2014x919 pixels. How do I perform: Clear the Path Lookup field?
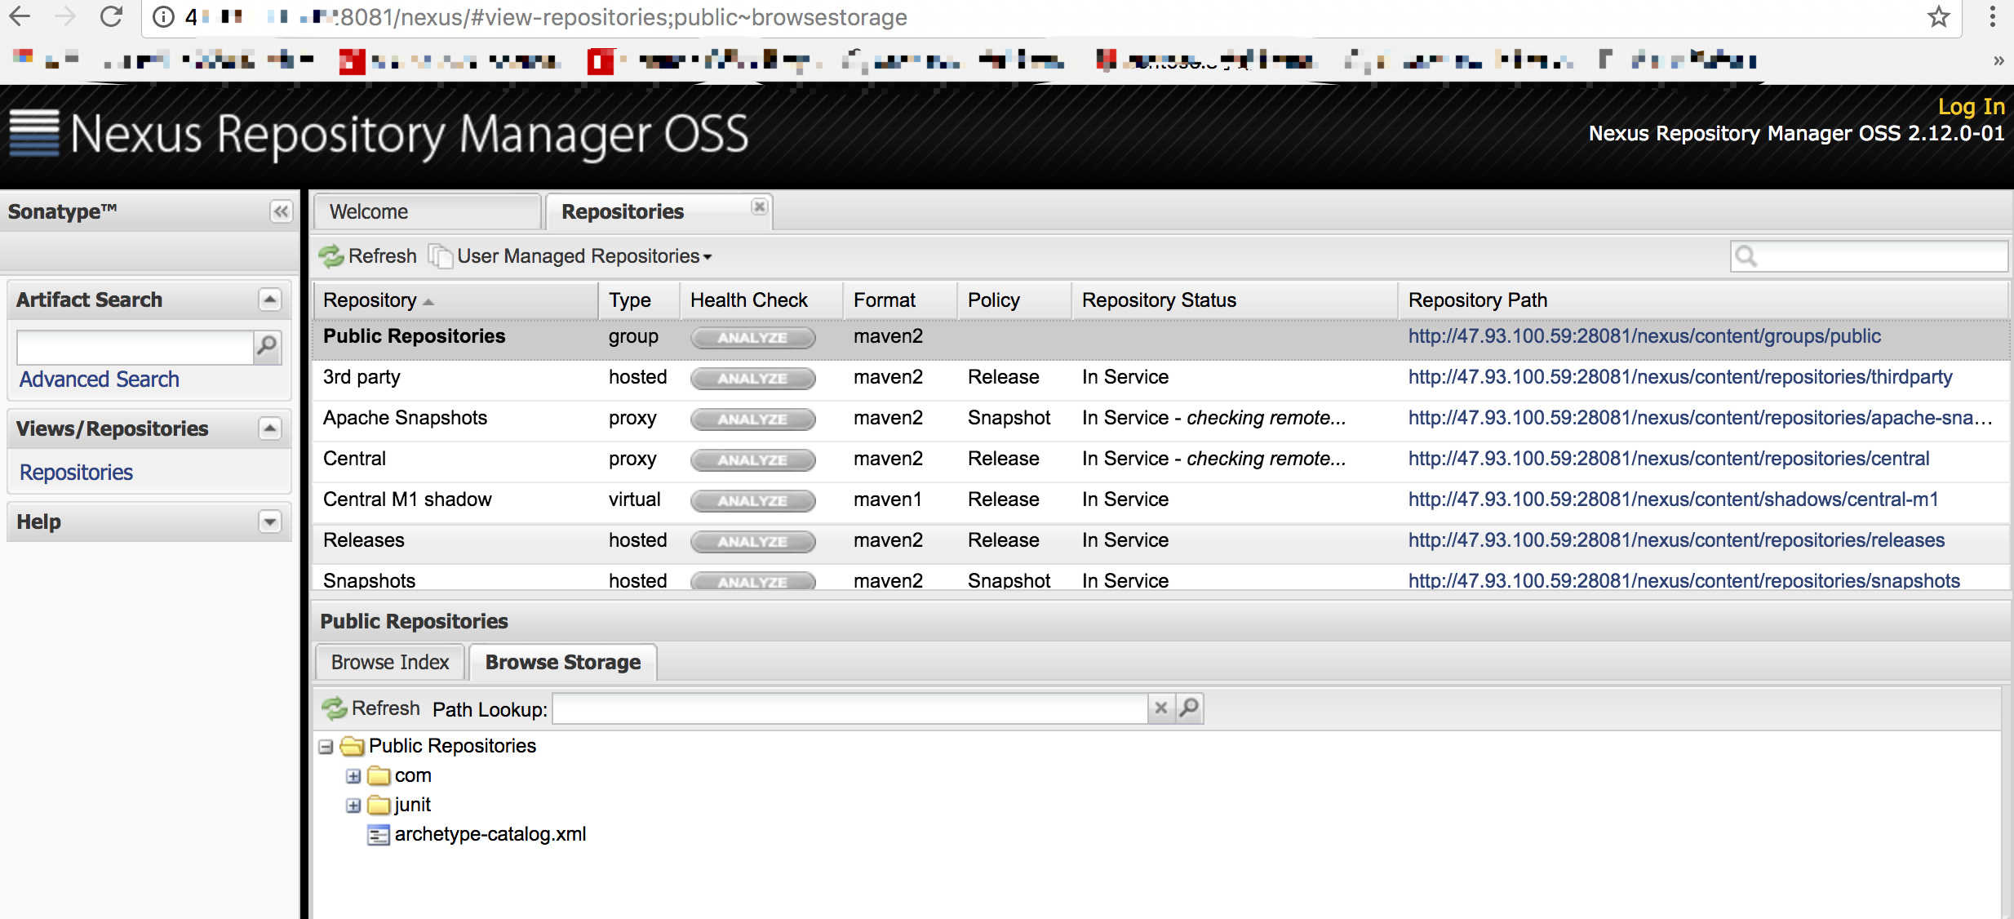pyautogui.click(x=1160, y=708)
